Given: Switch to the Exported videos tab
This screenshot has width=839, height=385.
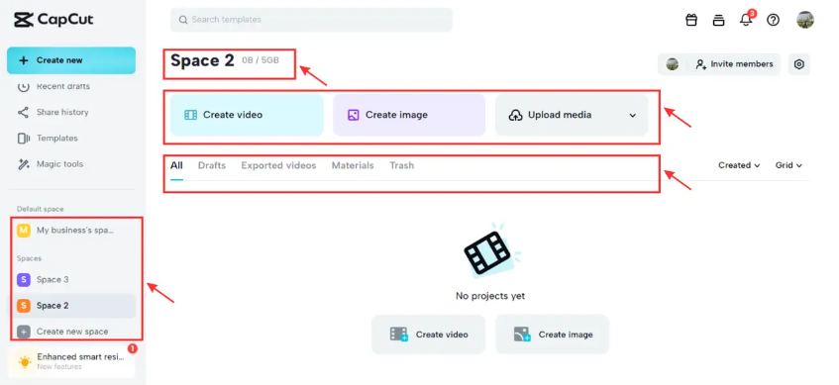Looking at the screenshot, I should tap(278, 165).
